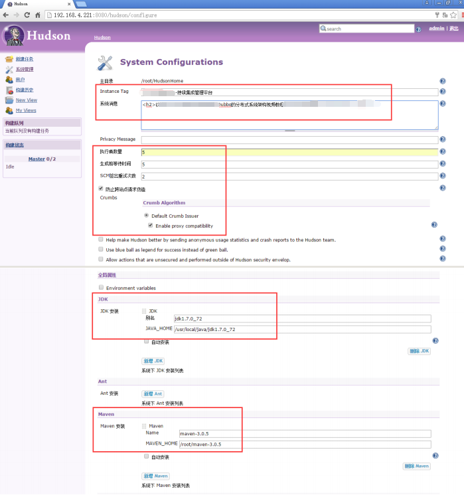Open help for SCM checkout retry

[443, 176]
